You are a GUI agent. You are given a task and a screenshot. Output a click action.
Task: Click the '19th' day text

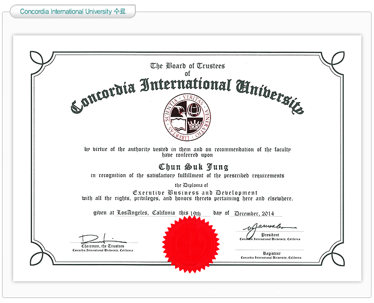pos(195,214)
